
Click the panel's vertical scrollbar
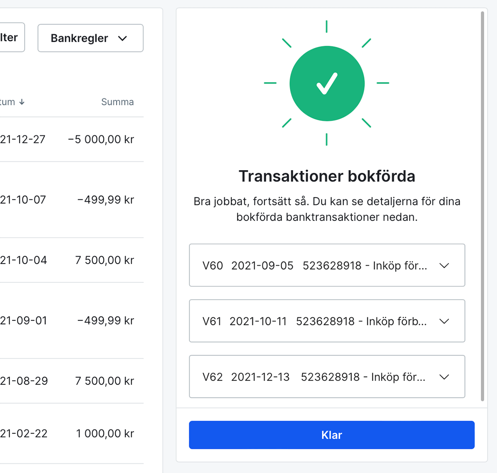482,207
